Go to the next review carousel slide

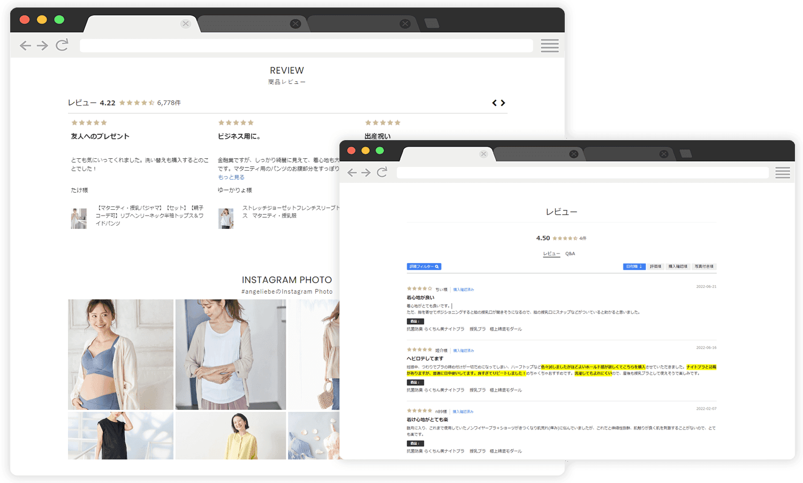coord(503,103)
